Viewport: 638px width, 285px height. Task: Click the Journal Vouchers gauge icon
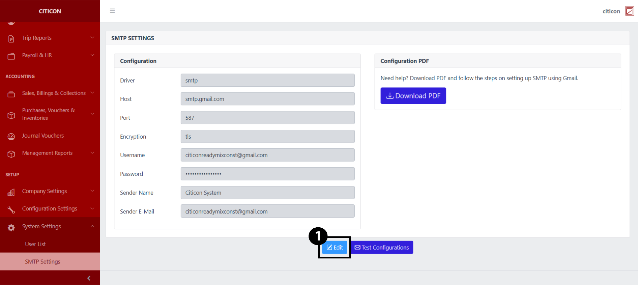(11, 136)
